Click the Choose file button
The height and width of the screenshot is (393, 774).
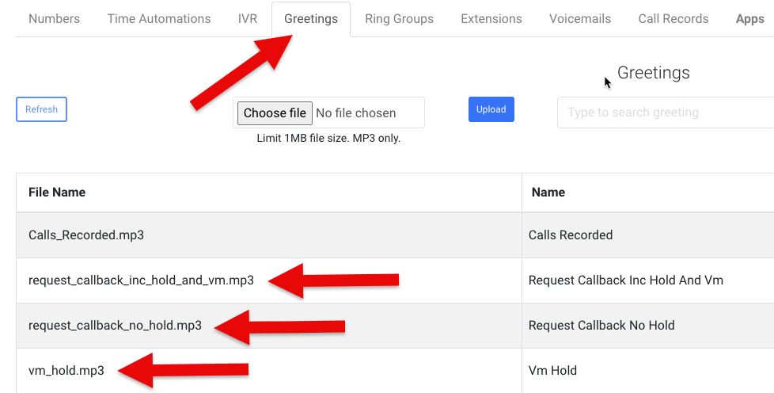(275, 113)
